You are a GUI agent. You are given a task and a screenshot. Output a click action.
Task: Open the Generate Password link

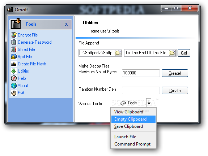point(35,42)
